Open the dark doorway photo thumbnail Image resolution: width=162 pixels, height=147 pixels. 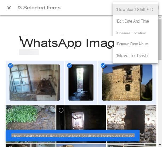pyautogui.click(x=81, y=82)
